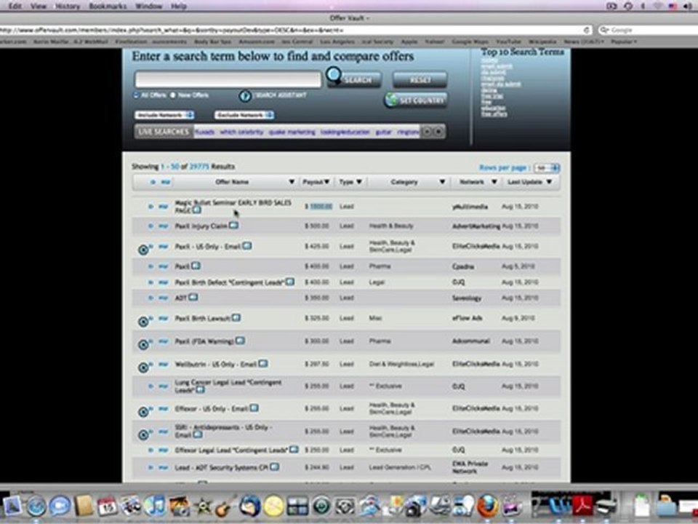This screenshot has width=698, height=524.
Task: Open the History menu
Action: click(67, 6)
